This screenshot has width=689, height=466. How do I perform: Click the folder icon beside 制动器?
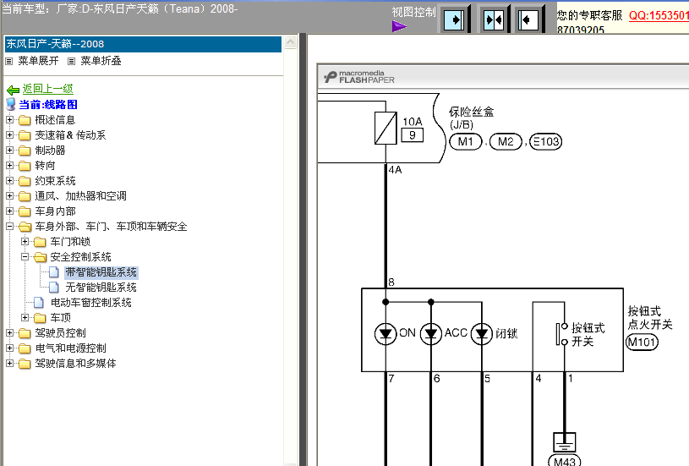coord(25,151)
